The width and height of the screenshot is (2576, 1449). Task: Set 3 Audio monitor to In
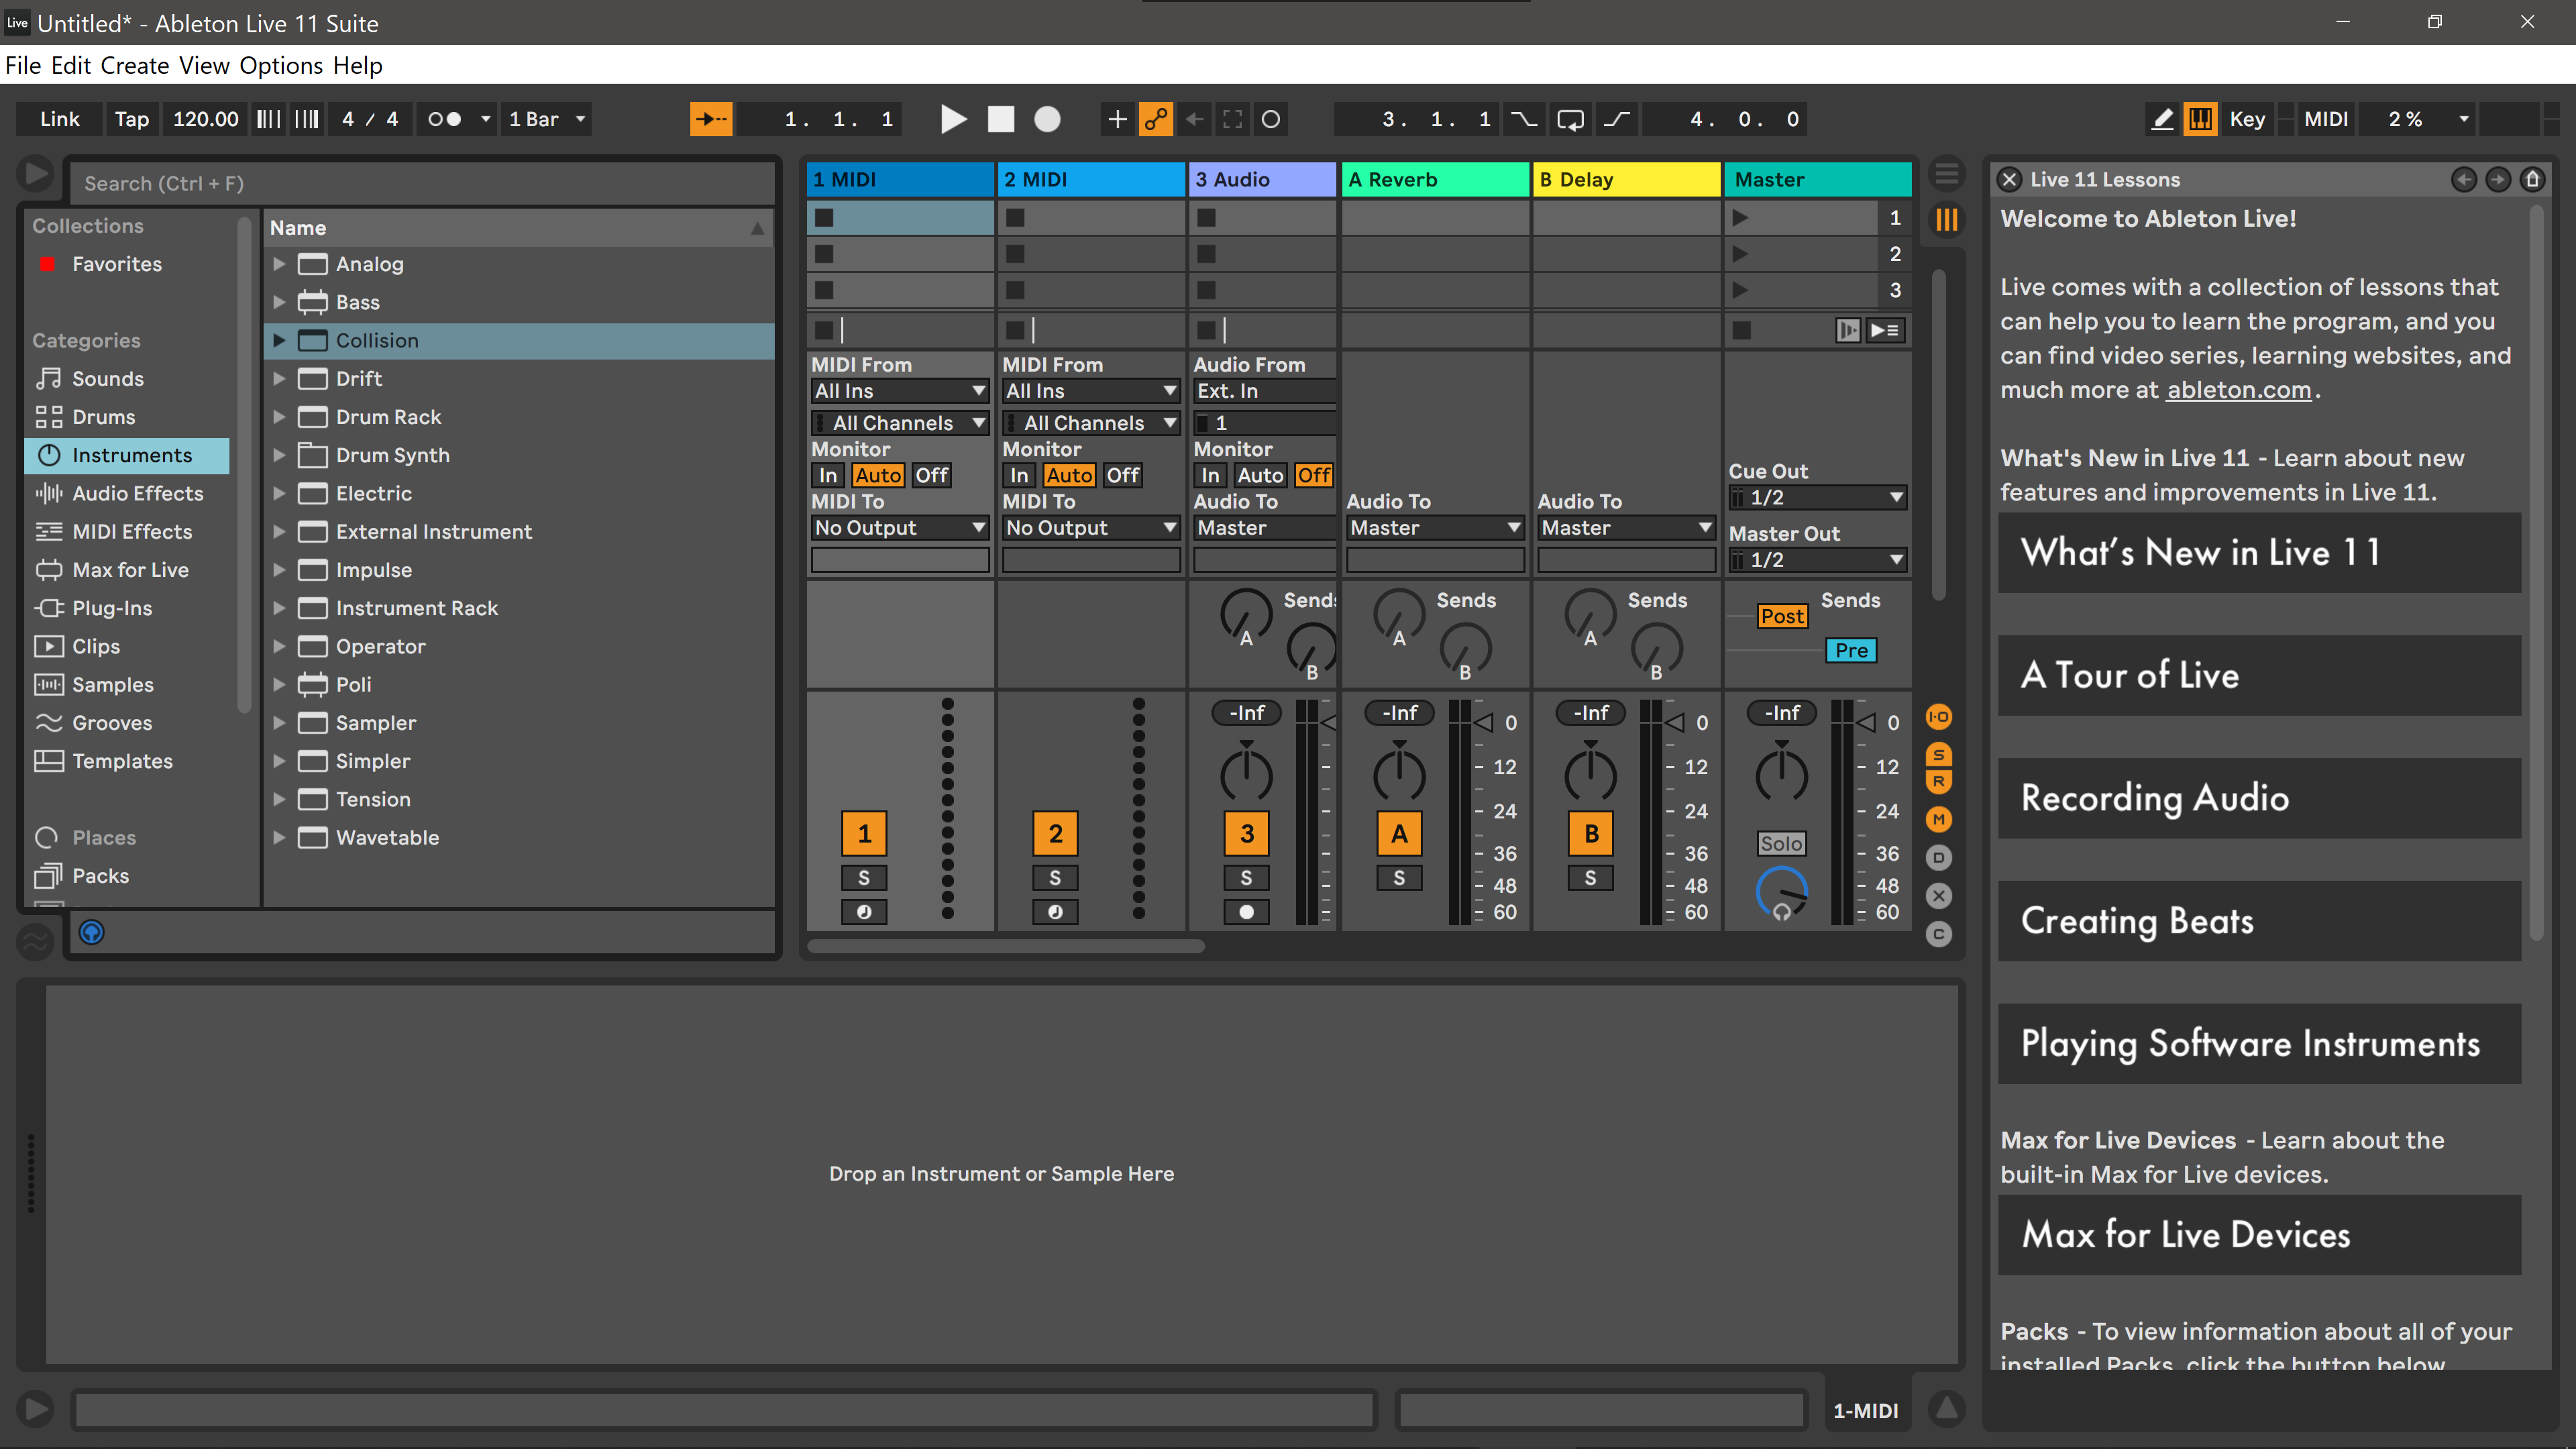click(1210, 475)
